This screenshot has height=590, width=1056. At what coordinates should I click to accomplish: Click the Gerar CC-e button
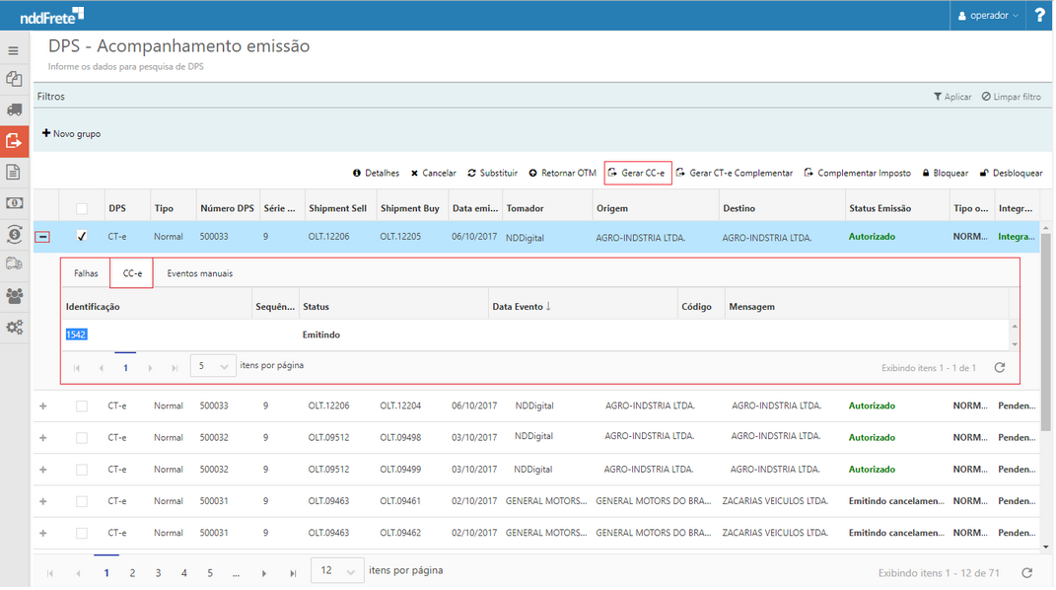[x=637, y=173]
